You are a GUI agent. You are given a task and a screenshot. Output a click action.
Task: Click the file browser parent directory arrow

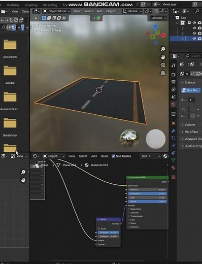pyautogui.click(x=11, y=20)
